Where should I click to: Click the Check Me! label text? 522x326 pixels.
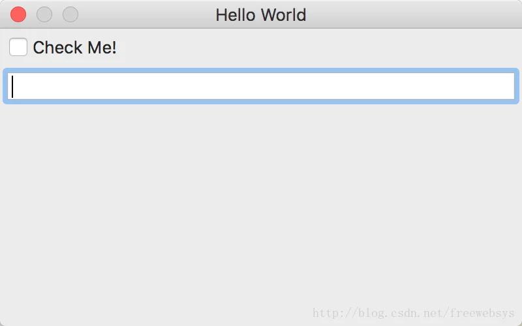point(74,47)
